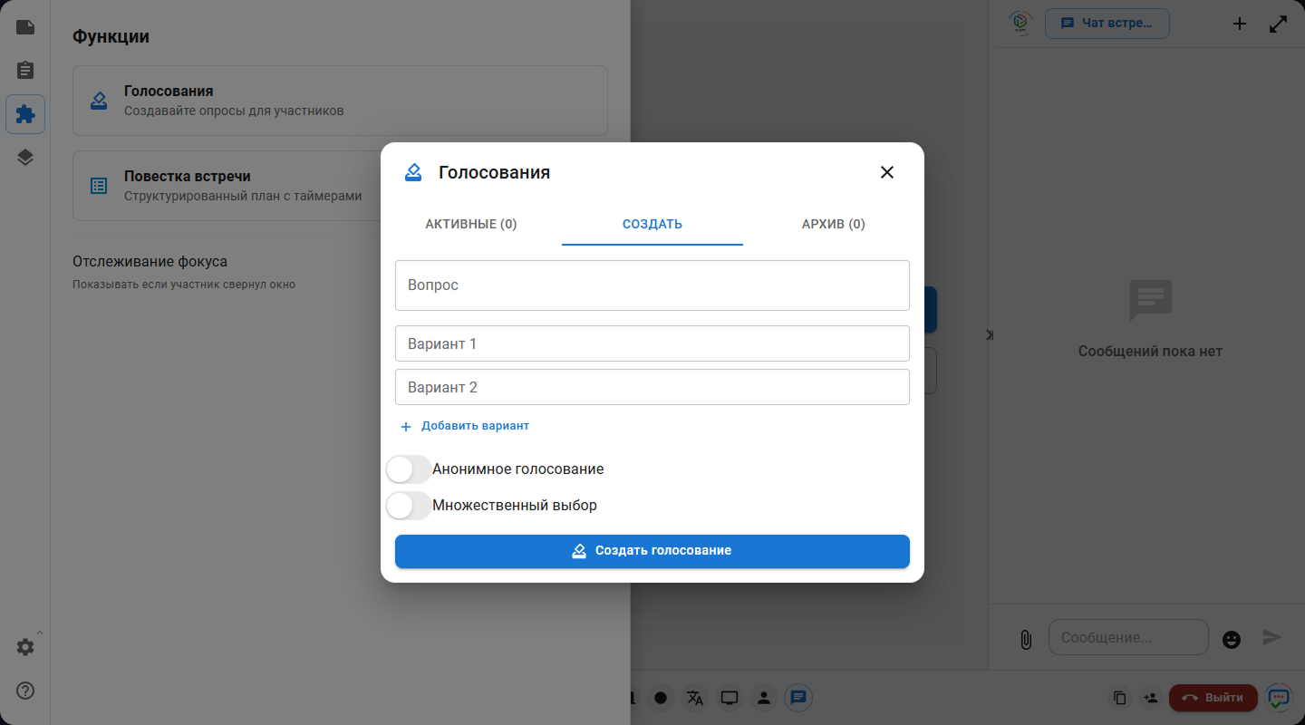Open the settings gear in left sidebar
Viewport: 1305px width, 725px height.
25,647
